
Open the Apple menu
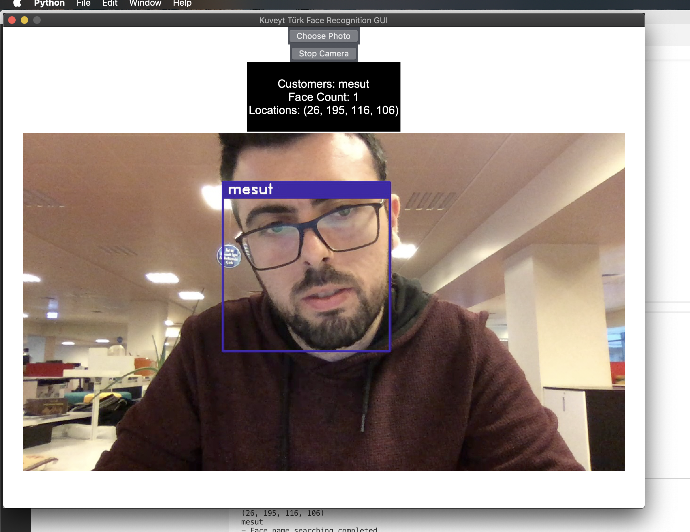point(17,3)
